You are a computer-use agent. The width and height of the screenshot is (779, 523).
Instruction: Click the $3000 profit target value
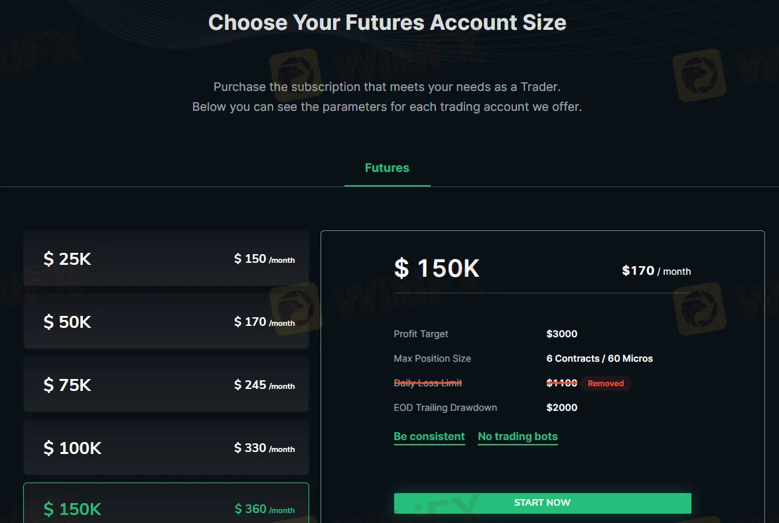coord(562,334)
